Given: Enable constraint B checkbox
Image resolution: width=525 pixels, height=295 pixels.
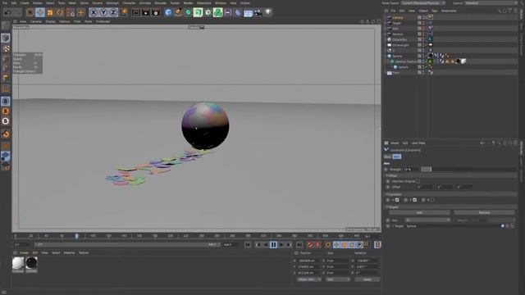Looking at the screenshot, I should (432, 200).
